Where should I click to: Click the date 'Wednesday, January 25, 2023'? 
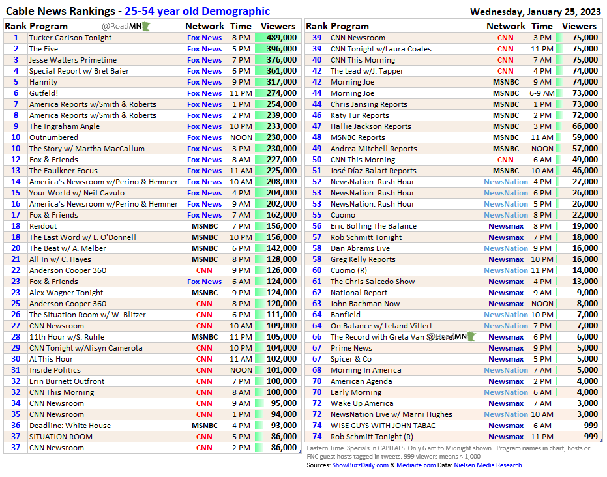pos(535,12)
